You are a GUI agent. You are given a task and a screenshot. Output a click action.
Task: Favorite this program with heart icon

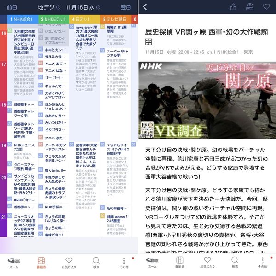[266, 7]
